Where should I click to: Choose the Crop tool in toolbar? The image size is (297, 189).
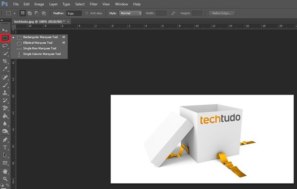[5, 61]
